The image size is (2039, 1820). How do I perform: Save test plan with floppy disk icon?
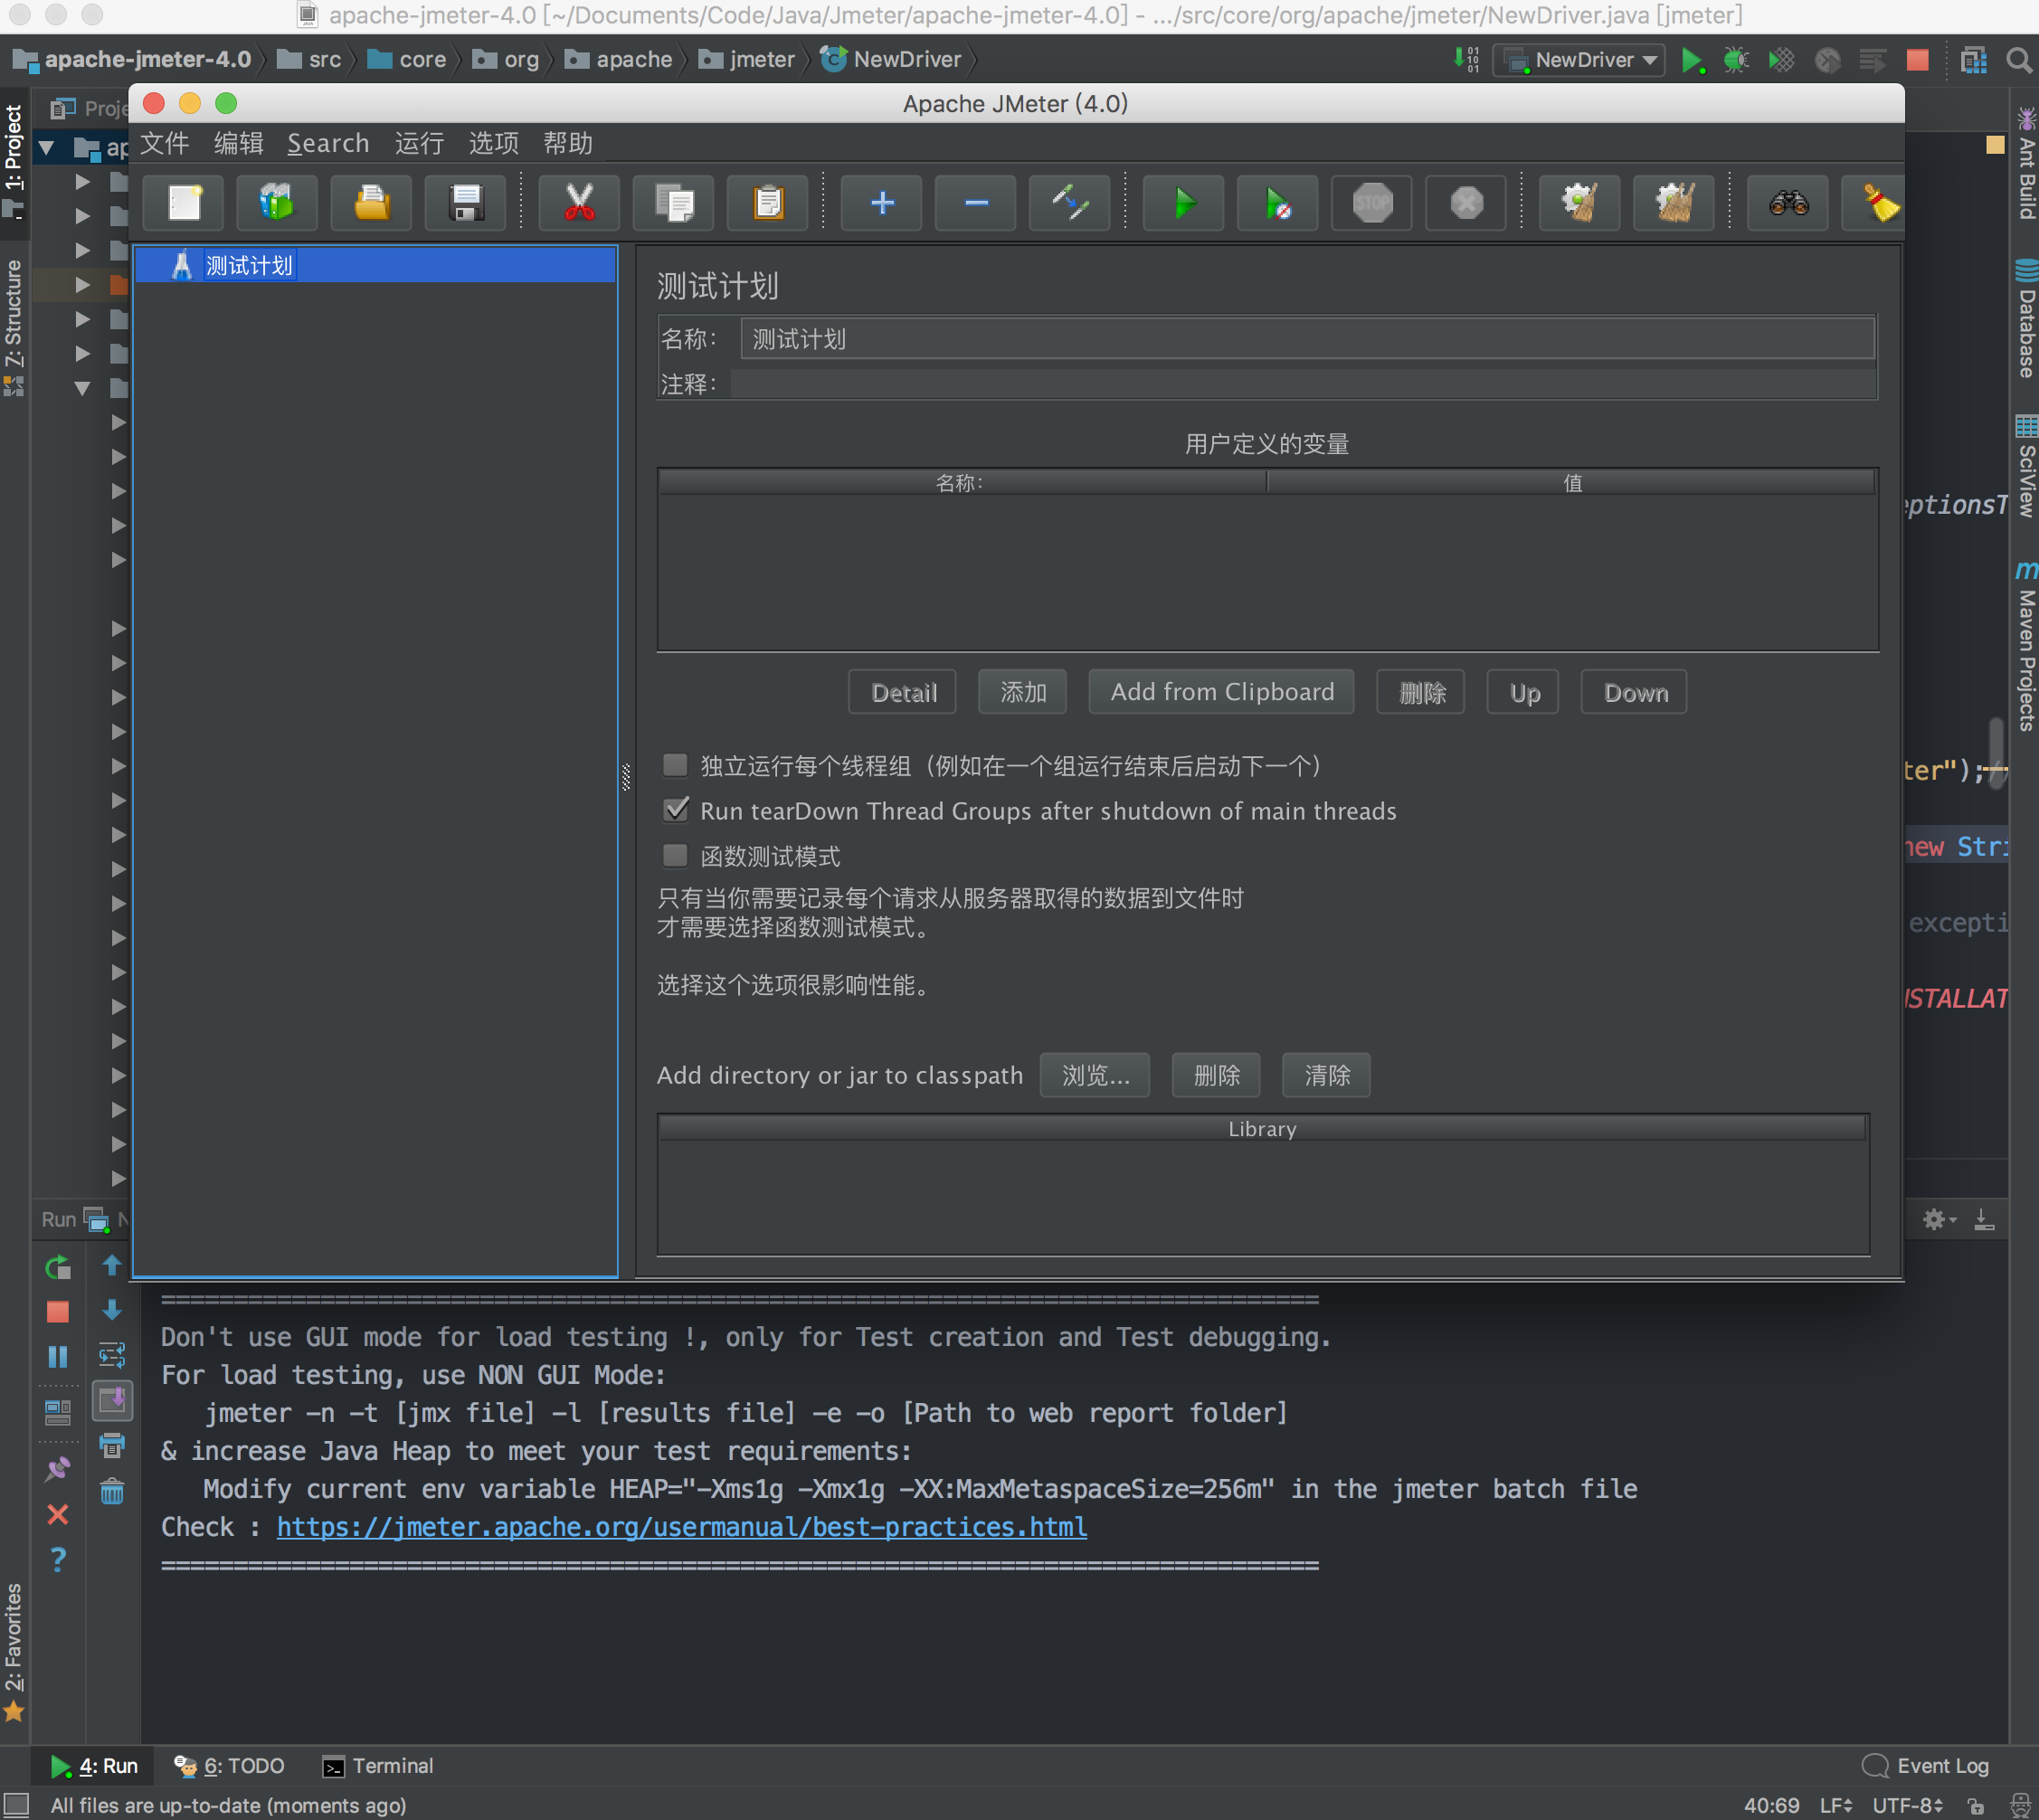(466, 203)
